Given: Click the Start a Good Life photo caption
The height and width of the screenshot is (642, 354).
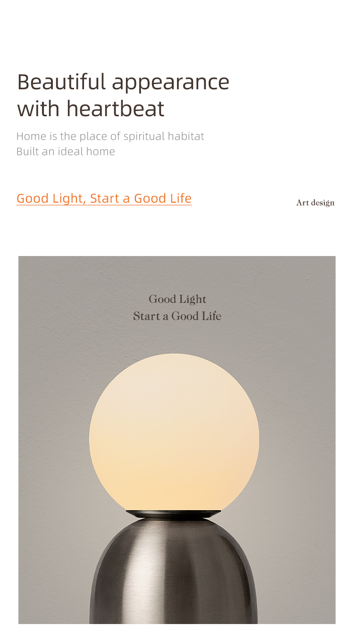Looking at the screenshot, I should [x=177, y=316].
